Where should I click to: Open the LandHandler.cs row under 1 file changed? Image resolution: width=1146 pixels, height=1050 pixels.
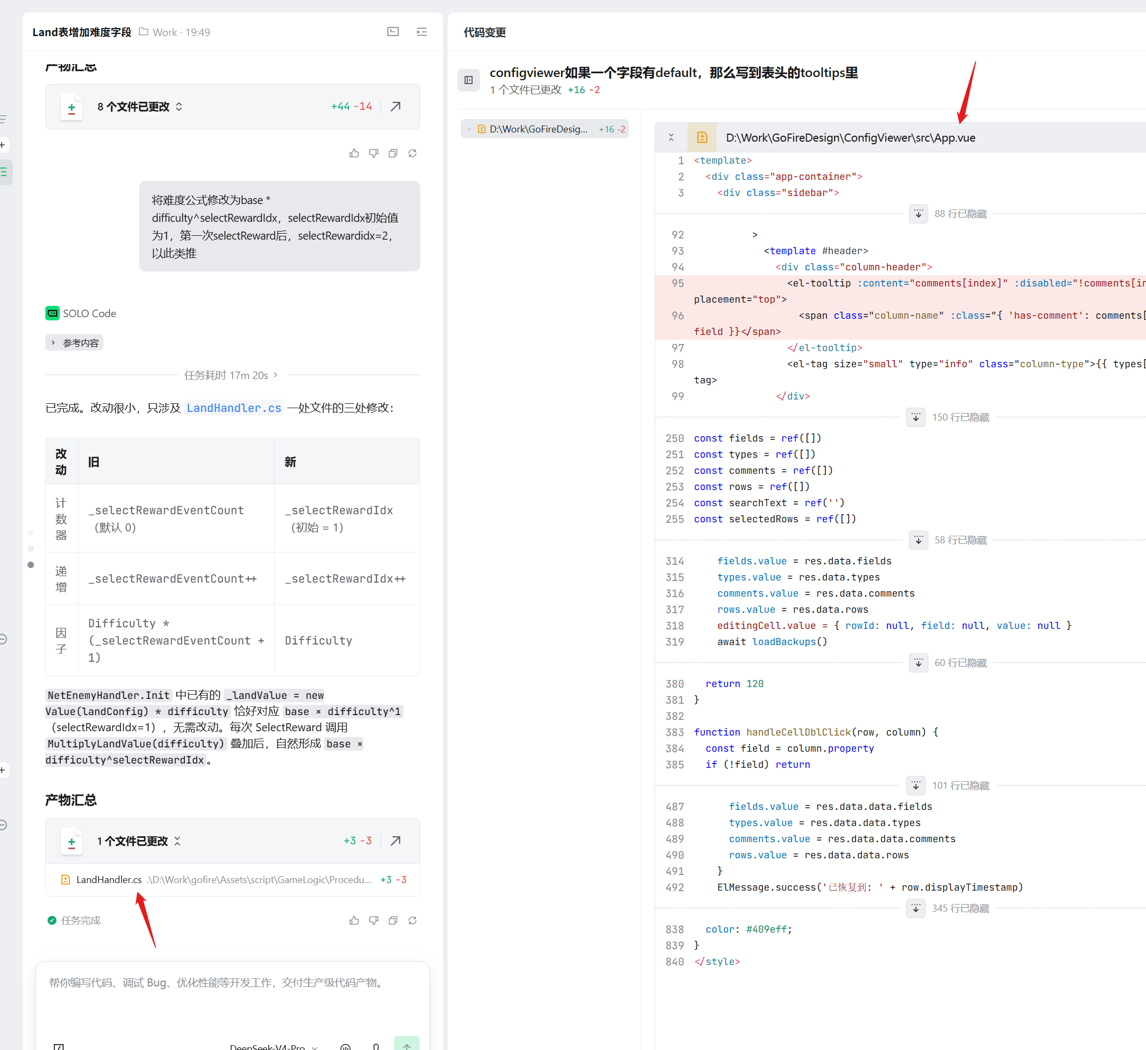(x=233, y=879)
